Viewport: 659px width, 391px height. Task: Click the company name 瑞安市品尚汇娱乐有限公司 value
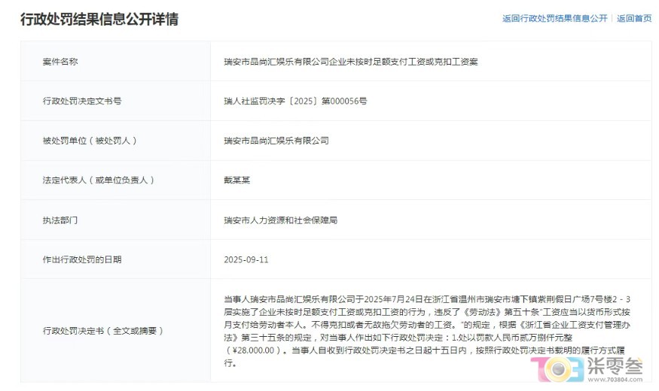[276, 141]
